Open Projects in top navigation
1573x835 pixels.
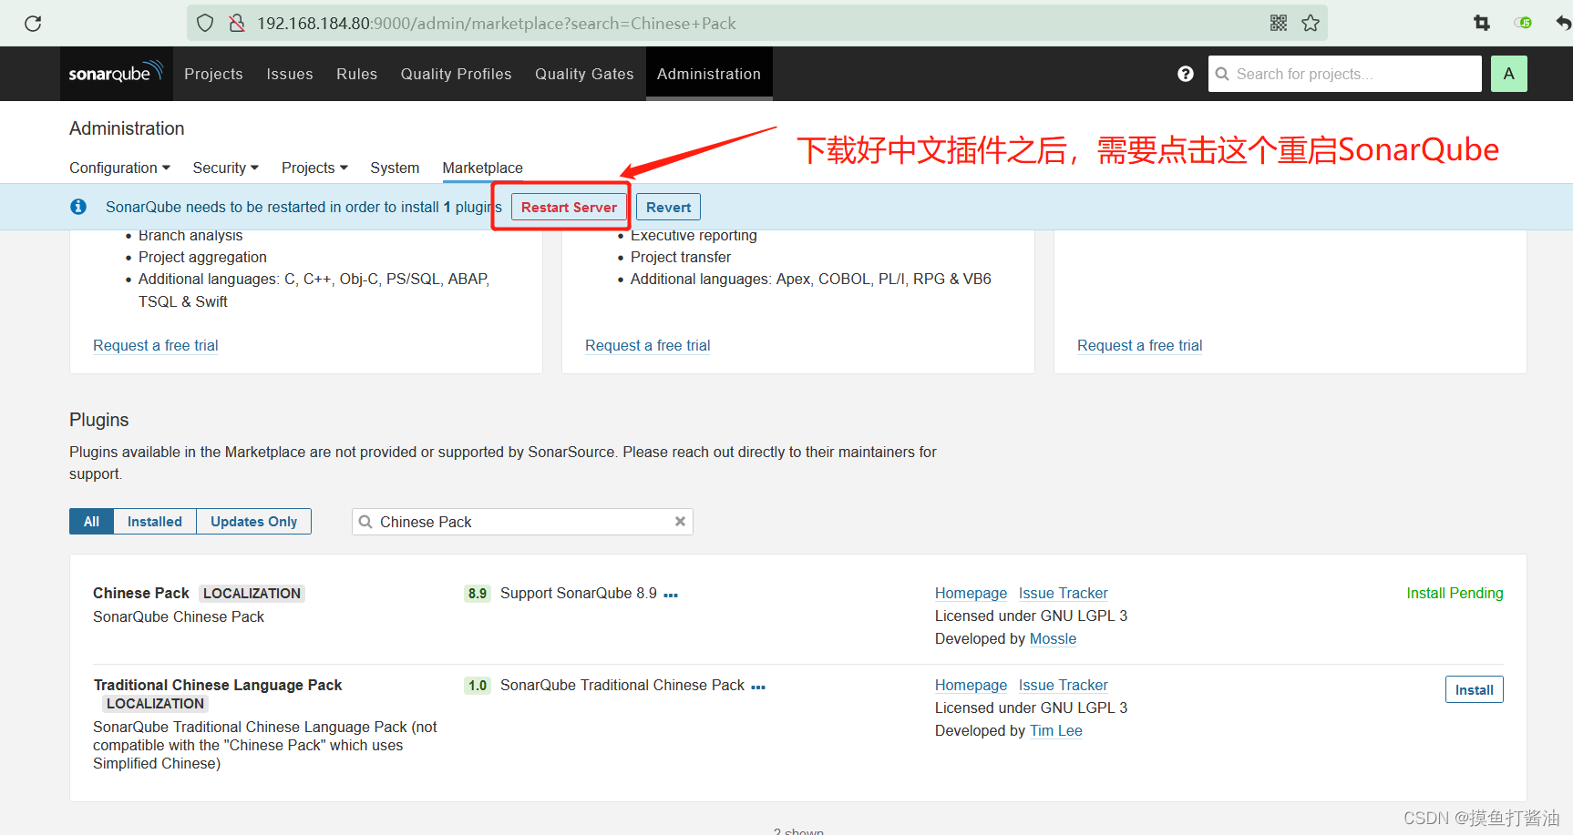[x=213, y=74]
